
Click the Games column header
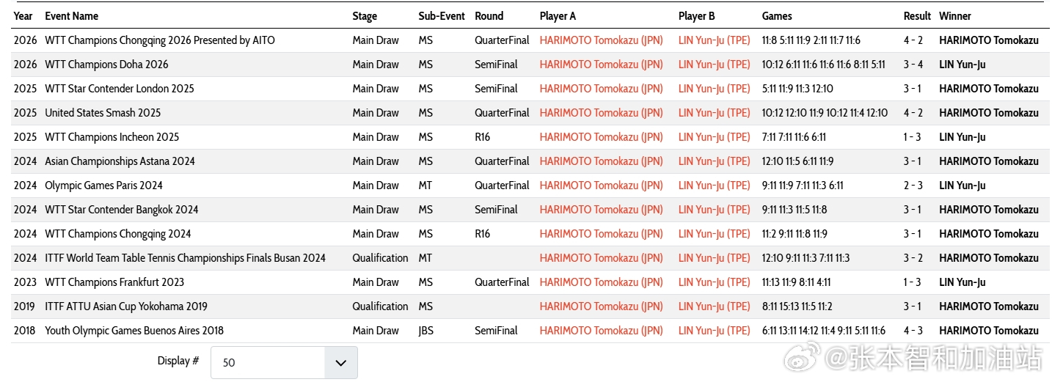click(x=776, y=16)
